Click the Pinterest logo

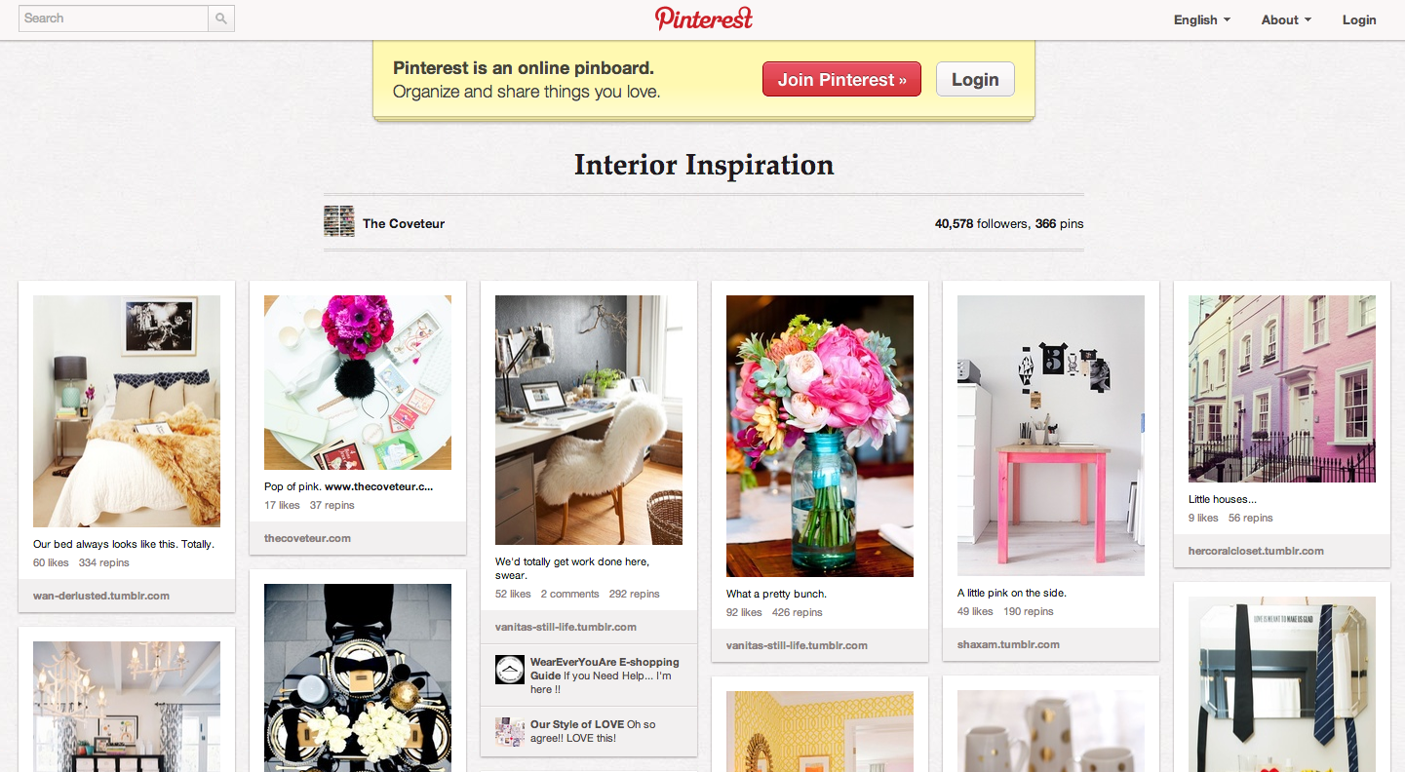(704, 19)
